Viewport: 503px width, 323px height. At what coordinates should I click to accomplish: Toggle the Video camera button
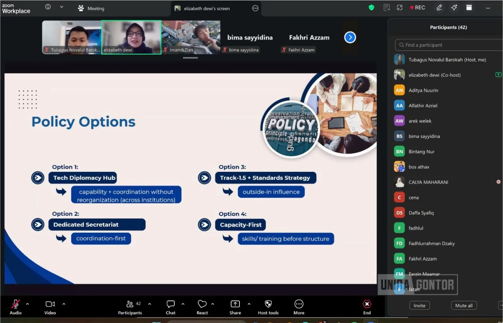(50, 307)
